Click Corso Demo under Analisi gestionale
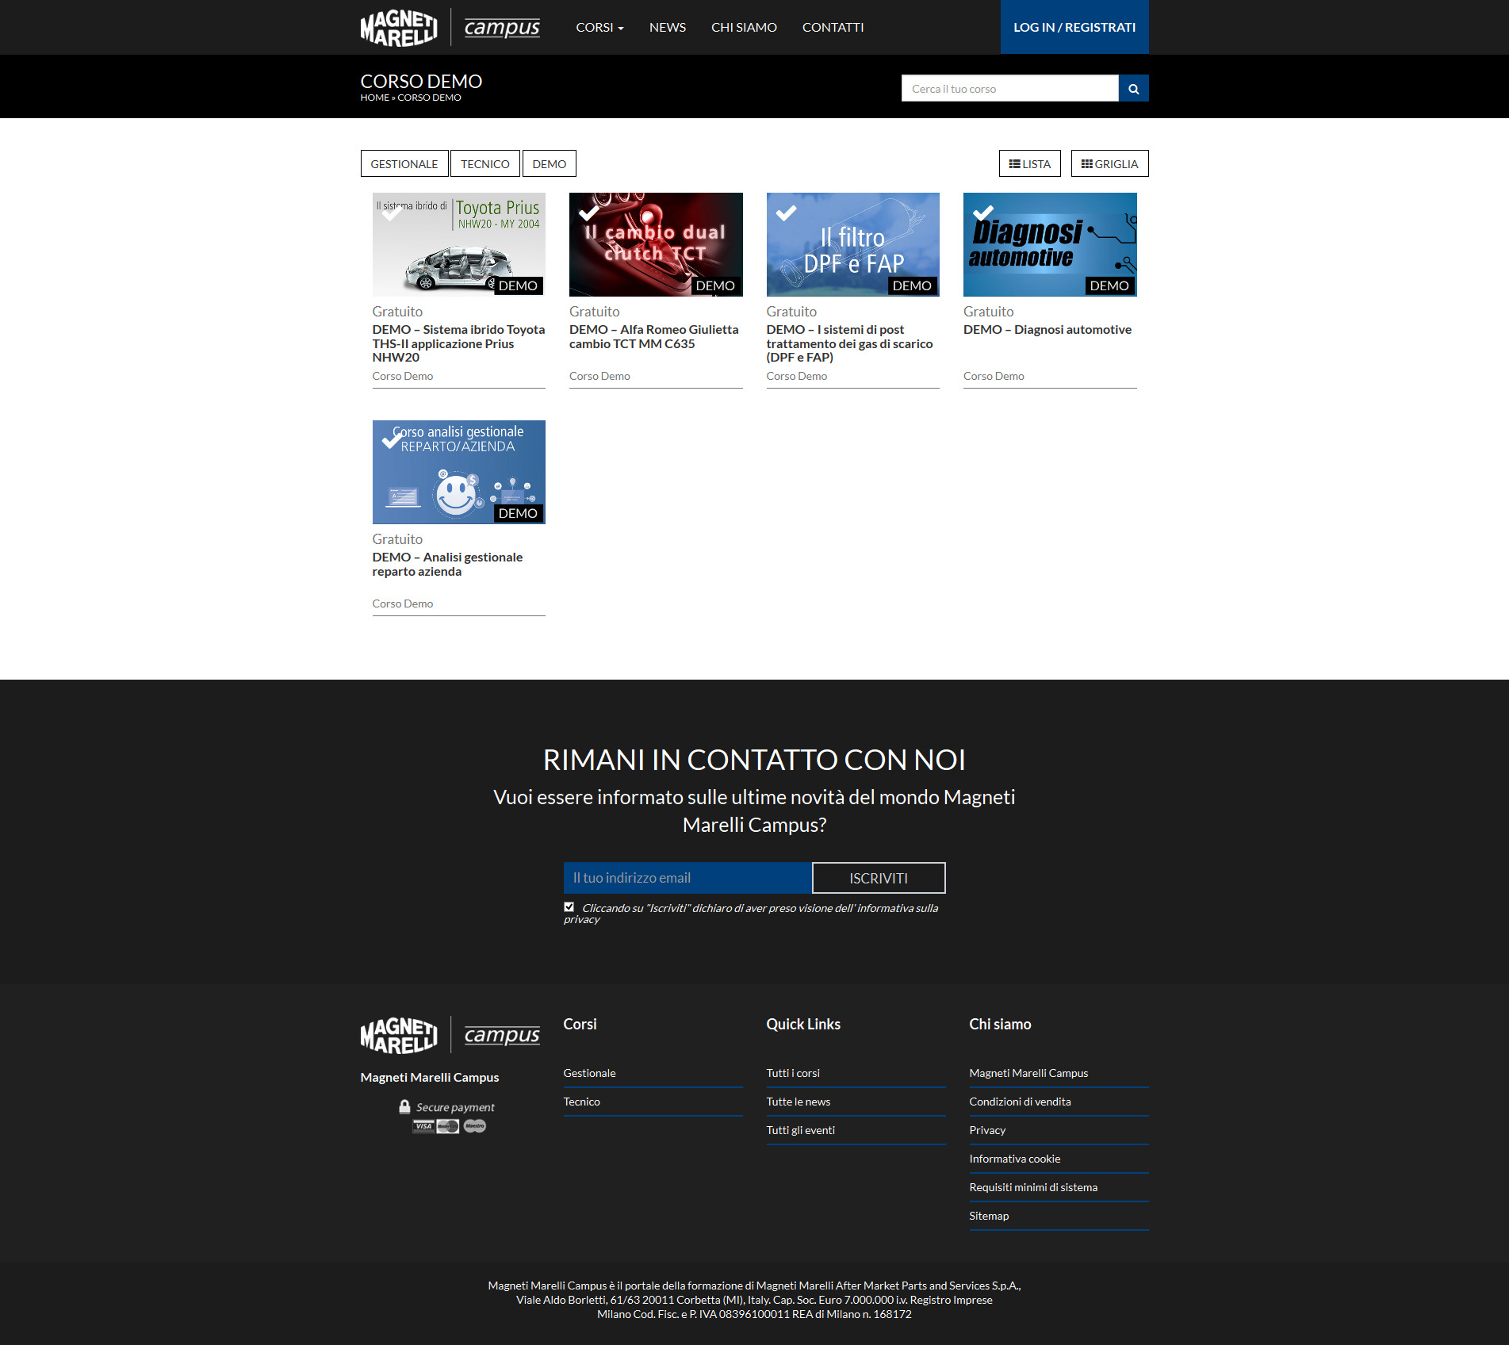This screenshot has height=1345, width=1509. 403,604
